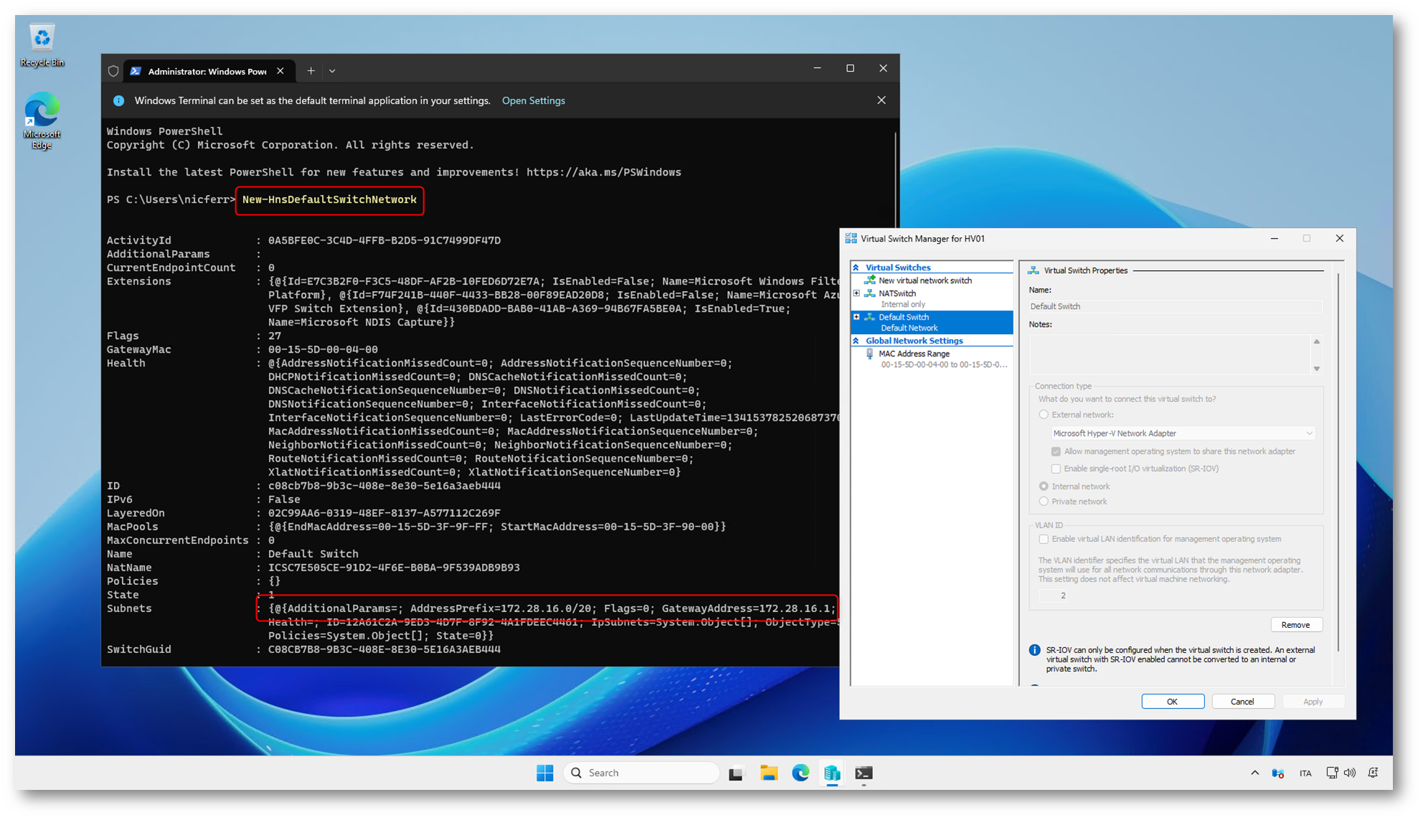
Task: Select the Administrator Windows PowerShell tab
Action: (207, 71)
